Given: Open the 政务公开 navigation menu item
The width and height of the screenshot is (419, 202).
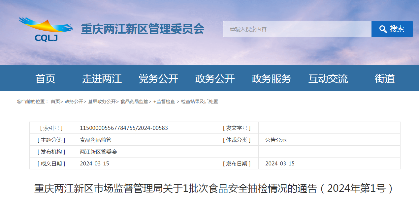Looking at the screenshot, I should (215, 78).
